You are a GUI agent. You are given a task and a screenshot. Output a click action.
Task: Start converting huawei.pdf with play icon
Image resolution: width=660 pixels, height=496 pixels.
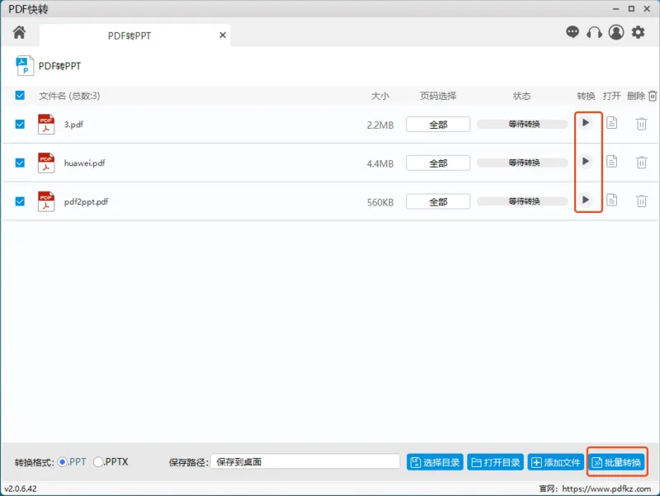tap(585, 161)
